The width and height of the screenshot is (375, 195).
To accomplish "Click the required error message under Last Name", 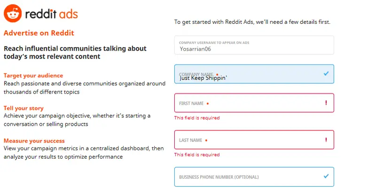I will pos(197,155).
